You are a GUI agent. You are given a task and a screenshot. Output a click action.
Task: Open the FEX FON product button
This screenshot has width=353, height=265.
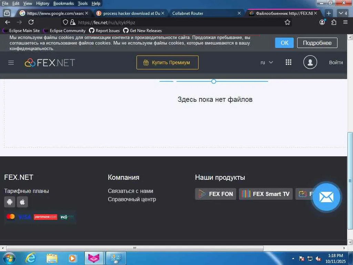[x=215, y=194]
